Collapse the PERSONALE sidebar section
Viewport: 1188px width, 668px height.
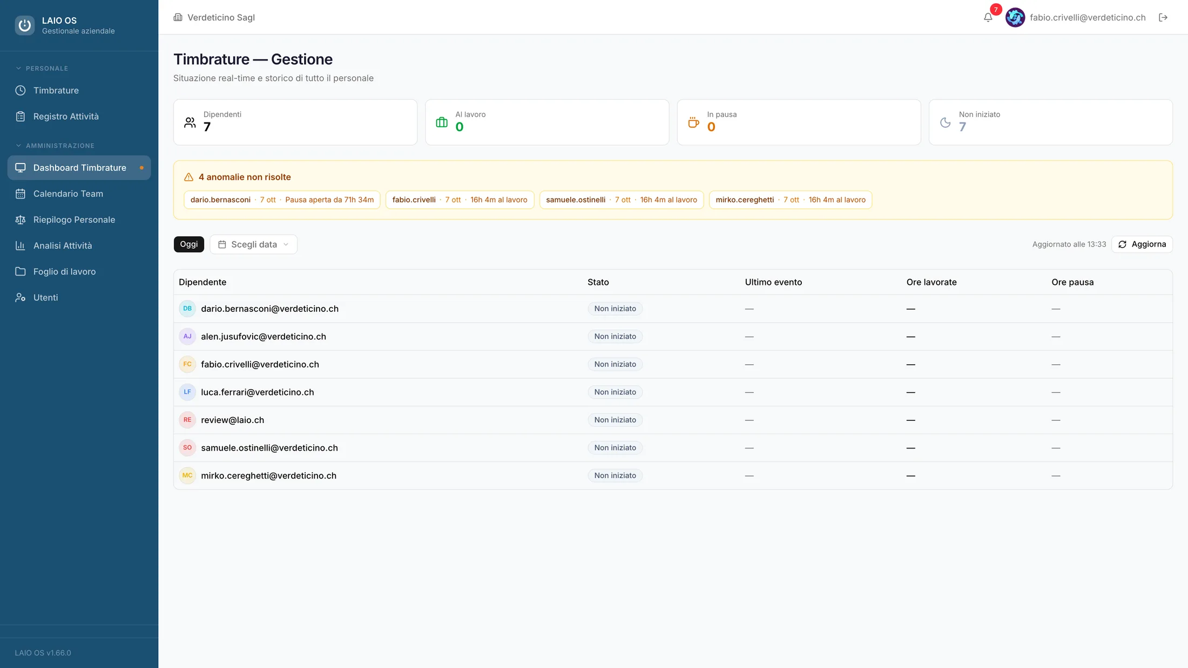pyautogui.click(x=42, y=69)
